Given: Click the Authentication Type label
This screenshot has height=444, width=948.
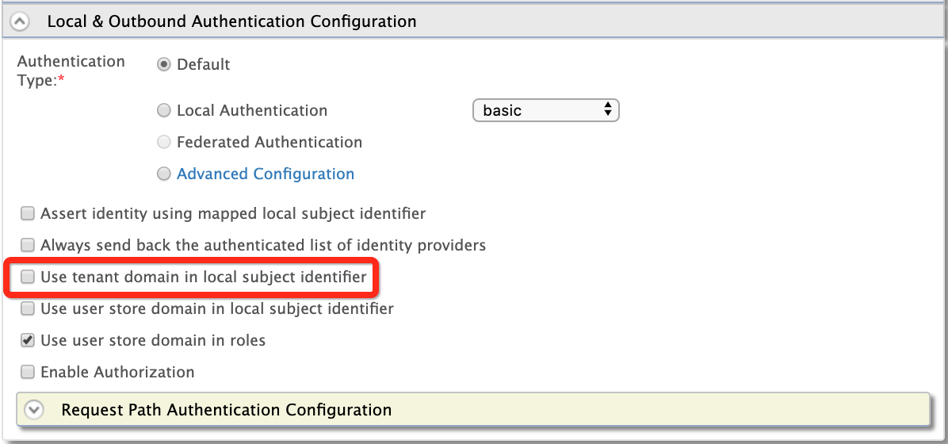Looking at the screenshot, I should tap(71, 71).
